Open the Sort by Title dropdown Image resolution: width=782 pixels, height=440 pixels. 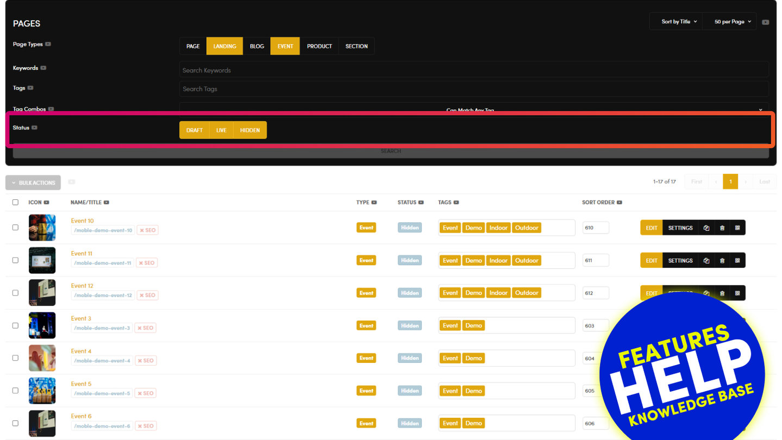[x=679, y=22]
